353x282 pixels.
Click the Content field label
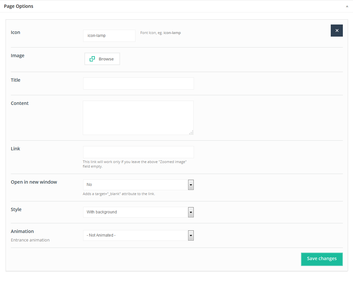pos(20,103)
